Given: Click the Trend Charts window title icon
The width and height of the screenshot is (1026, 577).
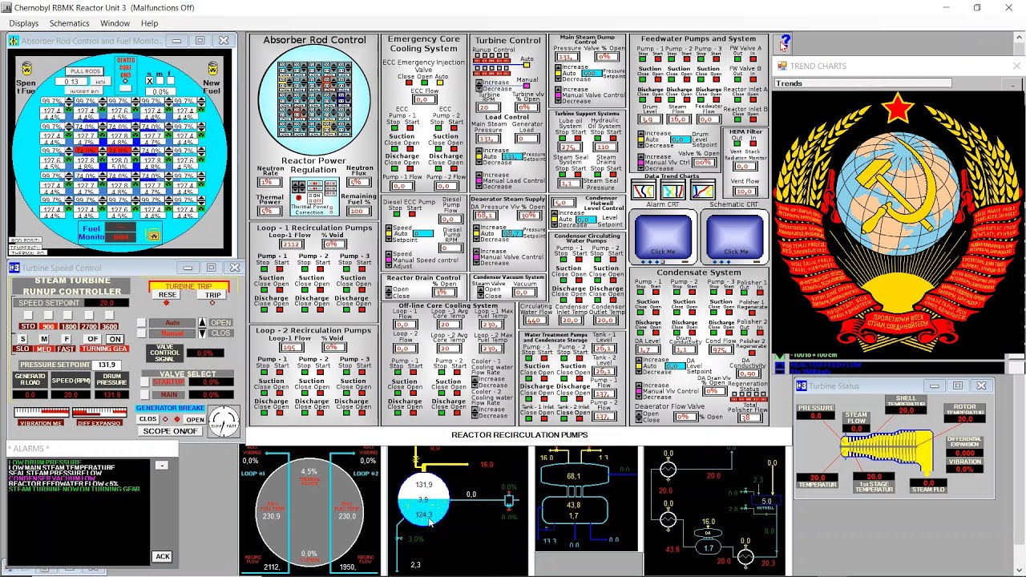Looking at the screenshot, I should (x=782, y=66).
